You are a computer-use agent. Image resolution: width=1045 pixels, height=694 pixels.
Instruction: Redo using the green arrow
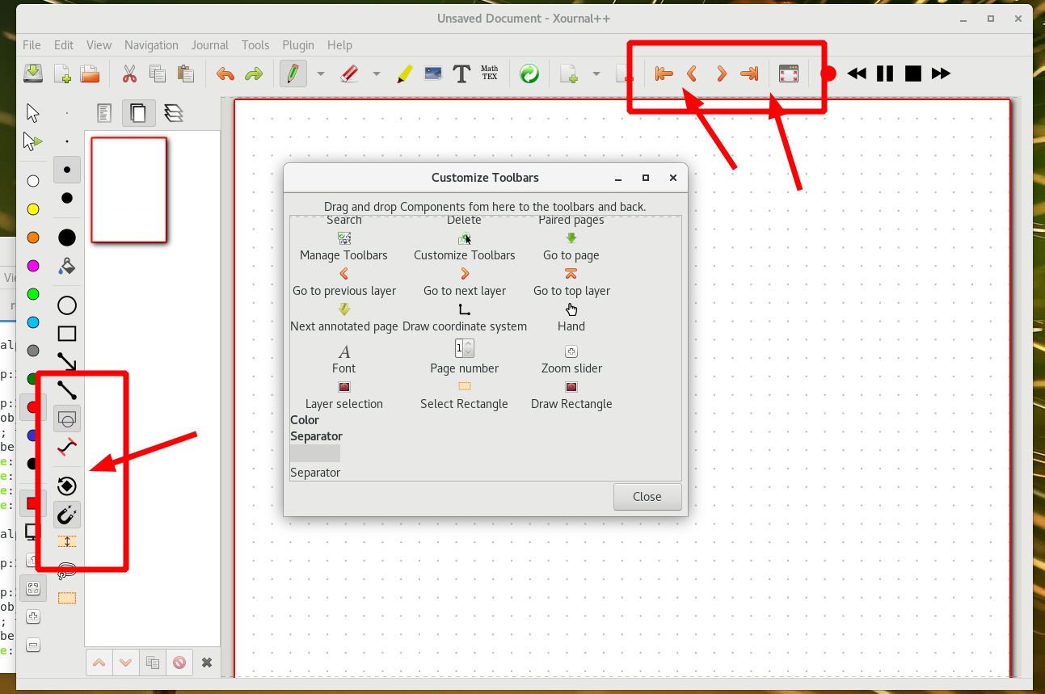(x=254, y=74)
